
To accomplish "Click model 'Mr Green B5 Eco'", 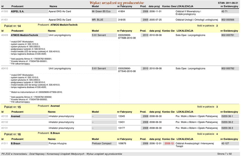I will [x=104, y=11].
